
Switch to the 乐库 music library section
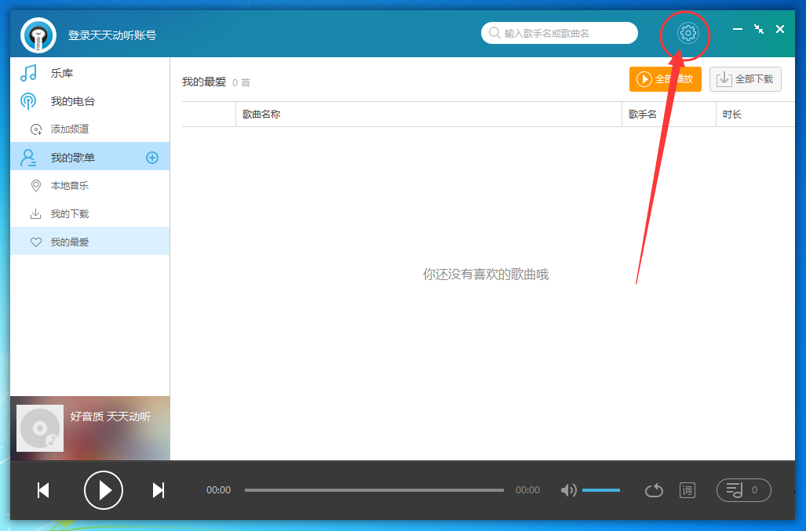tap(29, 72)
